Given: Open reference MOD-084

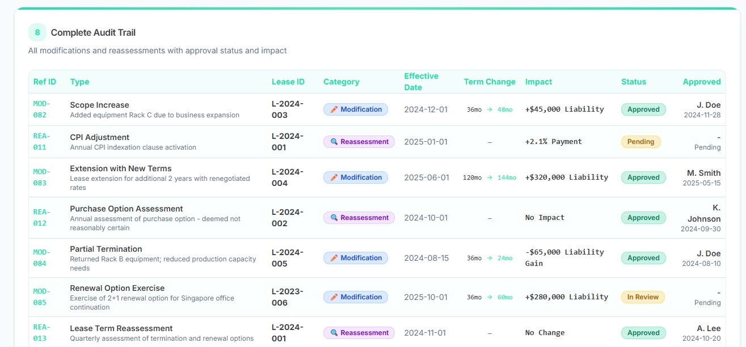Looking at the screenshot, I should 42,258.
